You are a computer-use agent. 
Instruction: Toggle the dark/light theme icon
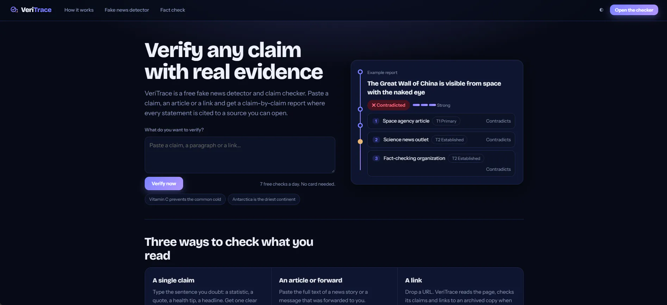click(x=601, y=10)
